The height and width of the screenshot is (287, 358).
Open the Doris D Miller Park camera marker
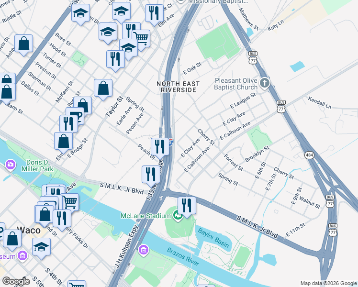coord(10,165)
